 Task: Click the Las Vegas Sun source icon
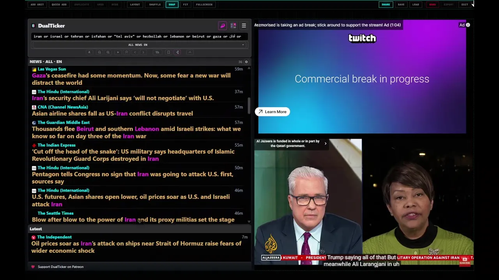[34, 69]
